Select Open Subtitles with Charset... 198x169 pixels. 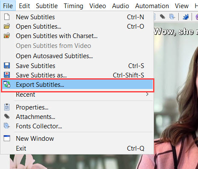pos(77,36)
